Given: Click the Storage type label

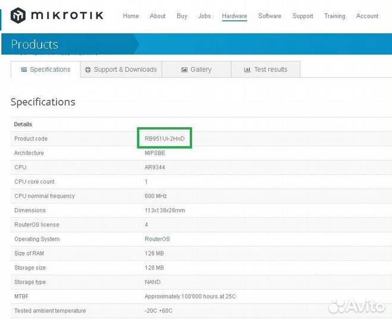Looking at the screenshot, I should (x=30, y=282).
